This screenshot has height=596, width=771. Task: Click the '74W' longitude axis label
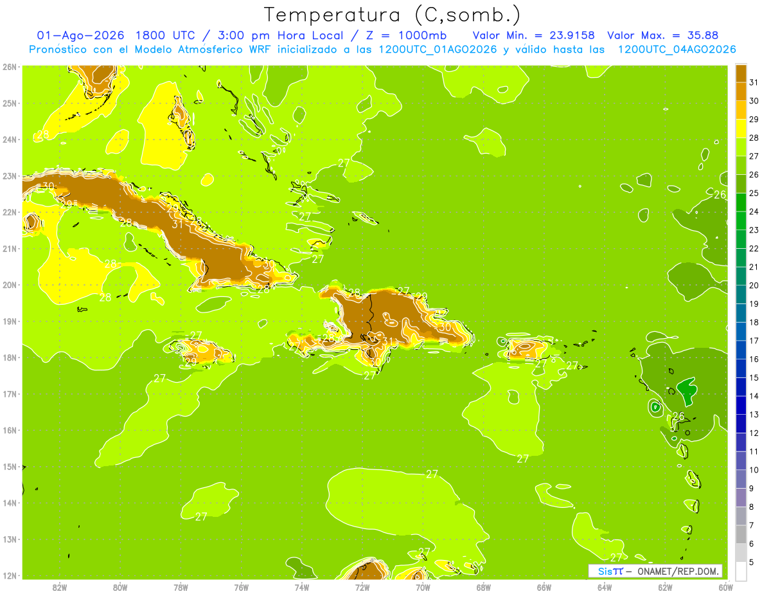coord(302,587)
